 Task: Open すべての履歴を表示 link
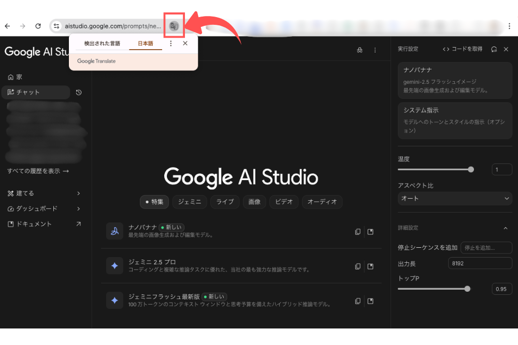(x=38, y=171)
